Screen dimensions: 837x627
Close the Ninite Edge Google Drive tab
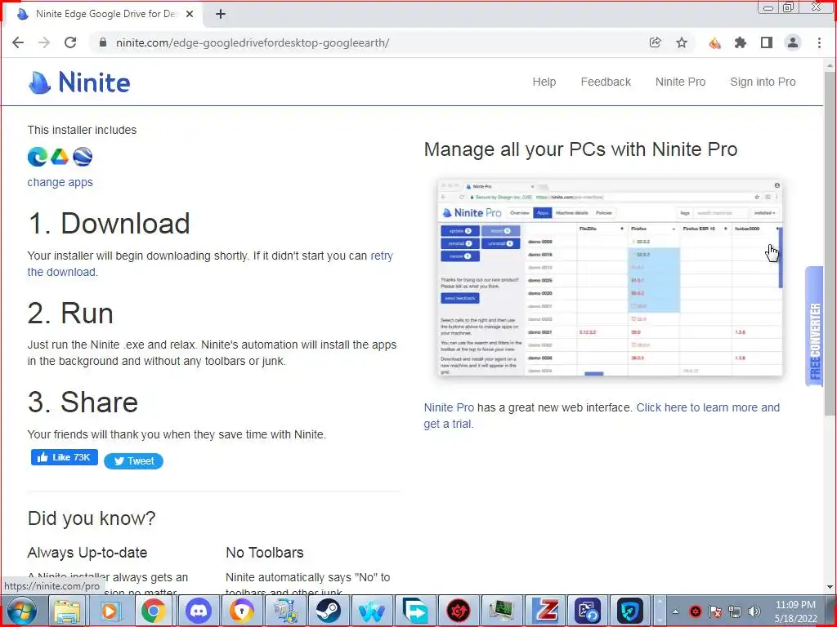point(190,15)
